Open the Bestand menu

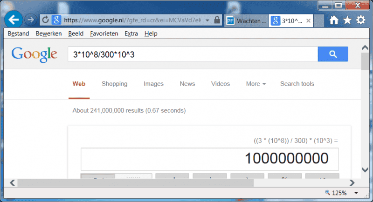point(18,34)
